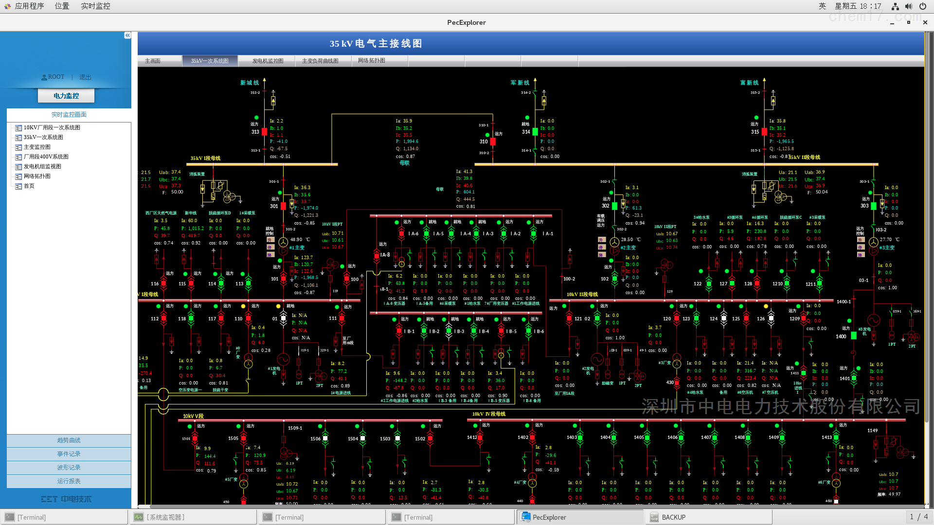Click 停 tap-stop button for #3主变
The height and width of the screenshot is (525, 934).
[x=861, y=247]
